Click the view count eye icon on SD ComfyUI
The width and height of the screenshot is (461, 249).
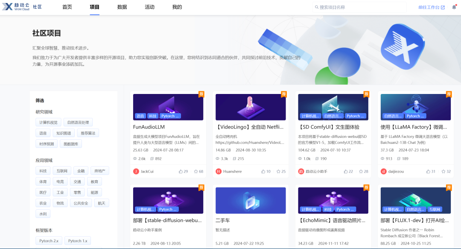[x=300, y=158]
